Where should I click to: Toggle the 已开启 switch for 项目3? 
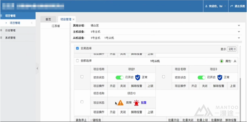tap(202, 77)
